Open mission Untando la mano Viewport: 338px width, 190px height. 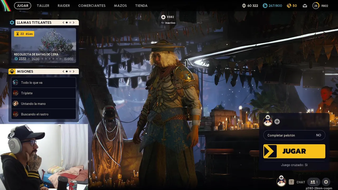pos(44,104)
